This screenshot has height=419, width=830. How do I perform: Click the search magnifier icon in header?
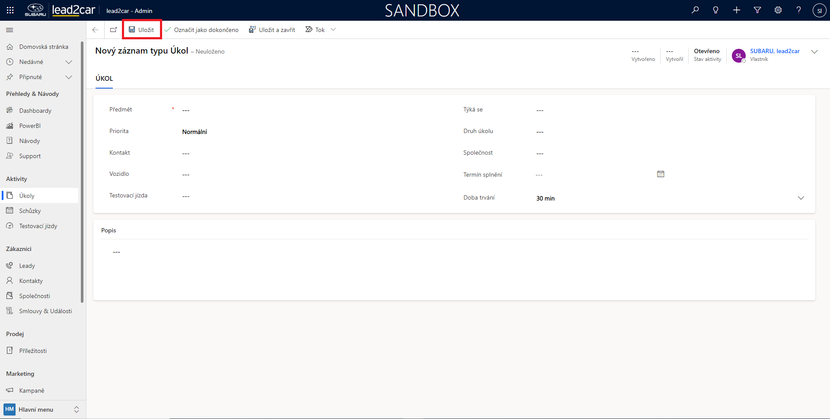click(x=695, y=10)
